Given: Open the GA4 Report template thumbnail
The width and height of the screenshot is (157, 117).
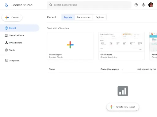Looking at the screenshot, I should pyautogui.click(x=121, y=42).
